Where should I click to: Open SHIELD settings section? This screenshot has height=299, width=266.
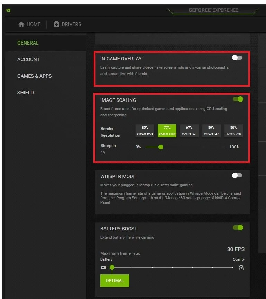click(25, 93)
